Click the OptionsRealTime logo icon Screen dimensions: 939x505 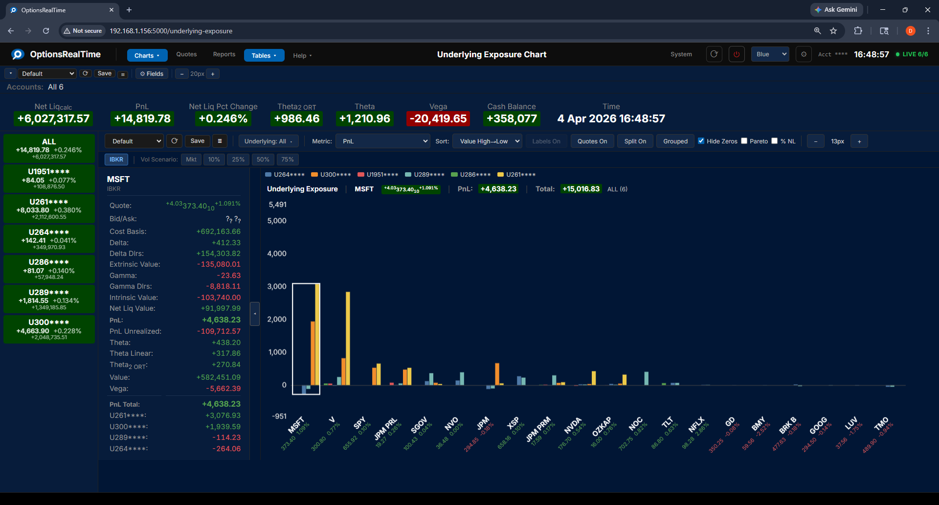[x=18, y=54]
